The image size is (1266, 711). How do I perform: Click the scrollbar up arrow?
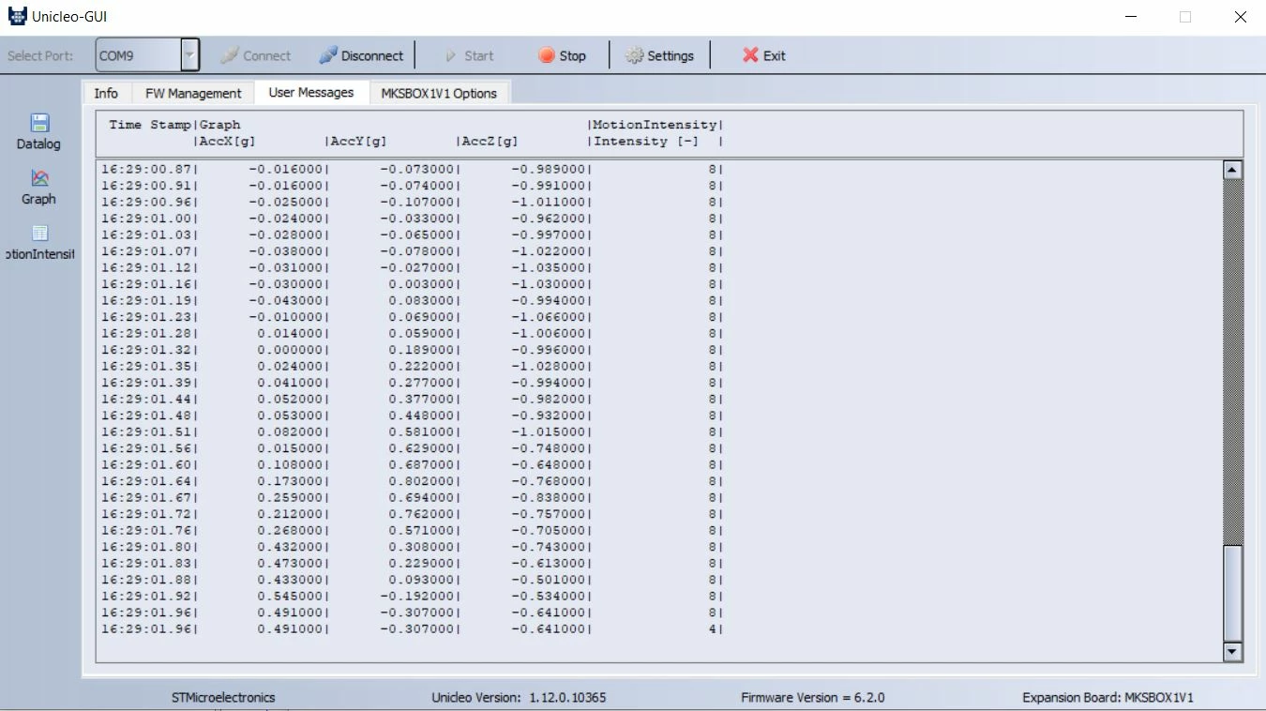1233,170
